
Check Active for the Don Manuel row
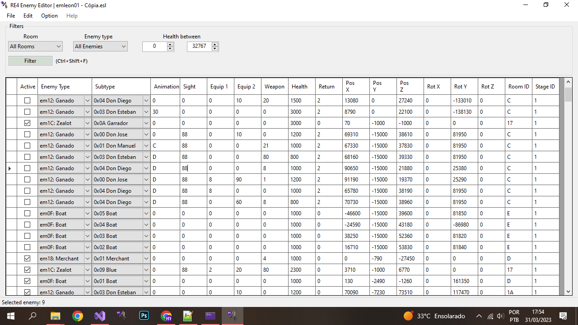[x=28, y=145]
